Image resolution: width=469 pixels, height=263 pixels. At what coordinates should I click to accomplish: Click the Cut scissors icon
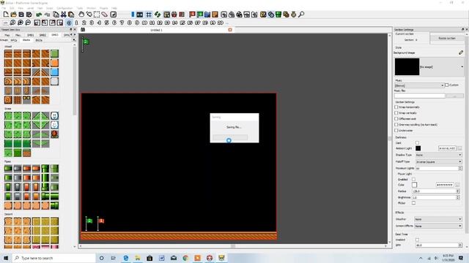click(x=64, y=15)
